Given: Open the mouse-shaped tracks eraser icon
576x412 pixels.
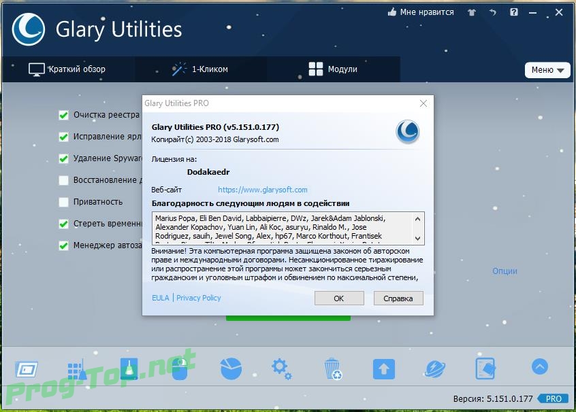Looking at the screenshot, I should [x=180, y=369].
